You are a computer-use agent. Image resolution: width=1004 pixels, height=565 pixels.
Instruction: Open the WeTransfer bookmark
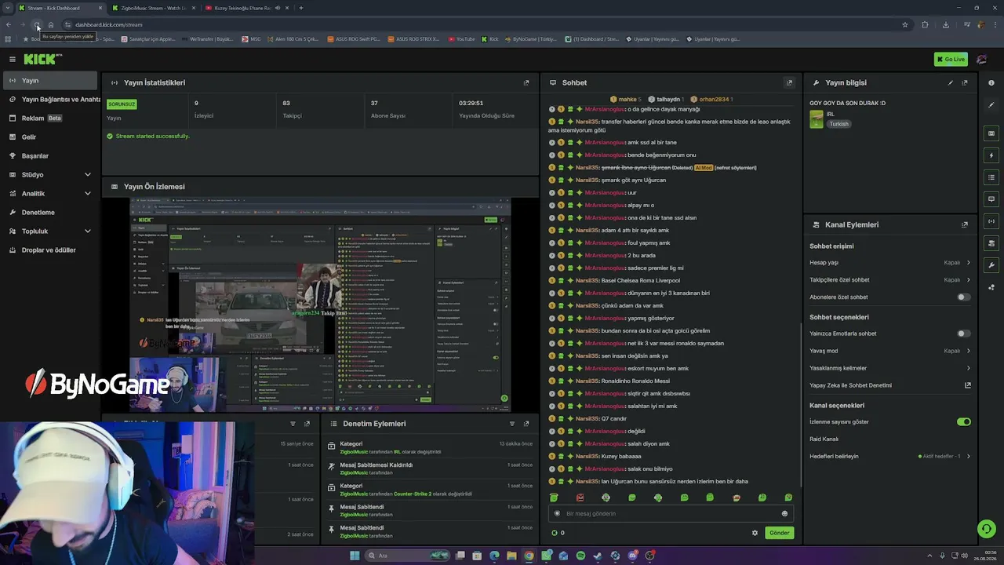pos(207,38)
